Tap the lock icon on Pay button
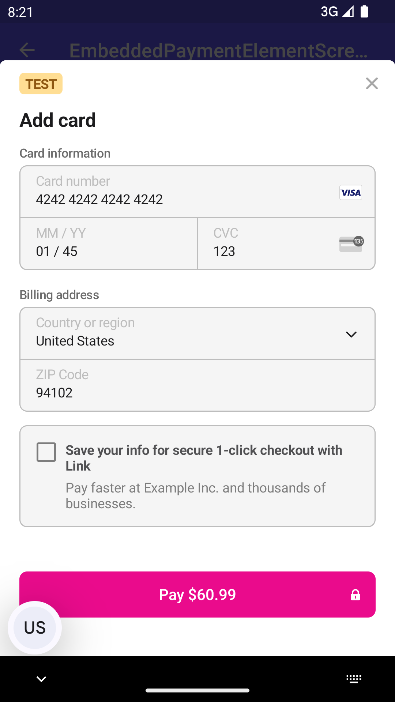The width and height of the screenshot is (395, 702). [355, 595]
